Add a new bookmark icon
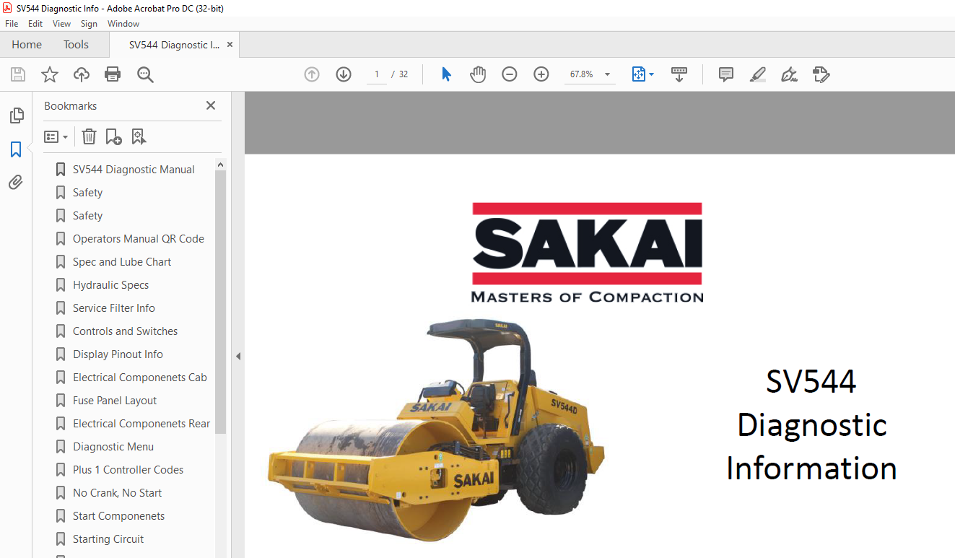Viewport: 955px width, 558px height. coord(113,136)
